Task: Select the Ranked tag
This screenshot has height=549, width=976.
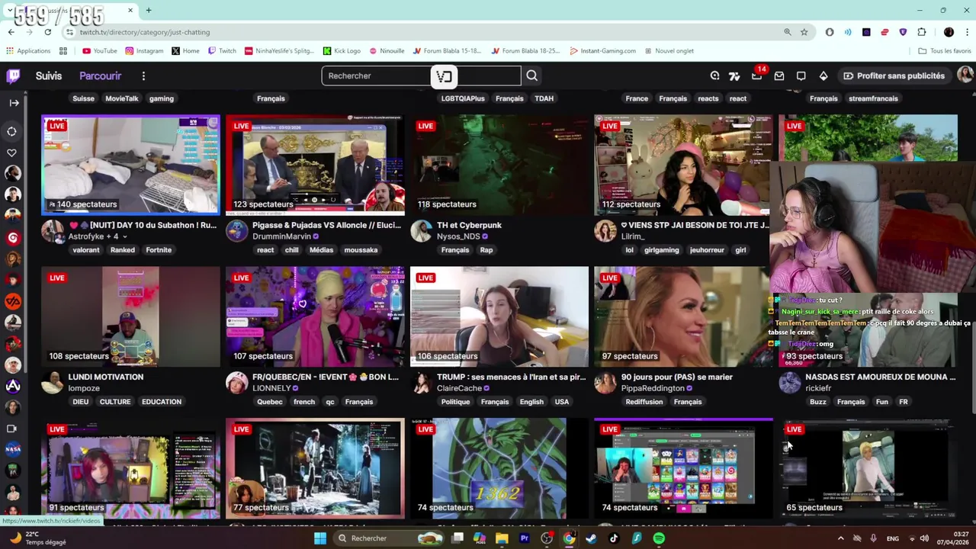Action: coord(122,250)
